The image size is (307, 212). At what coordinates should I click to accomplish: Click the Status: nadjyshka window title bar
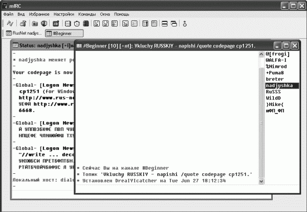(x=43, y=45)
